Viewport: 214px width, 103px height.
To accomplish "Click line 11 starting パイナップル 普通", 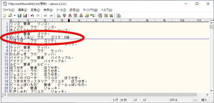I will [x=42, y=58].
